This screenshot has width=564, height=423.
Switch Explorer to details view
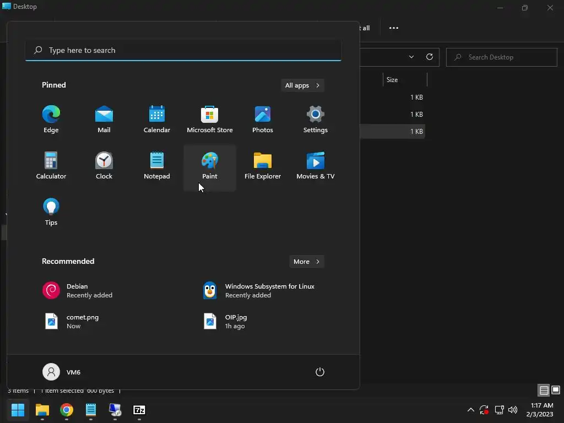tap(544, 391)
